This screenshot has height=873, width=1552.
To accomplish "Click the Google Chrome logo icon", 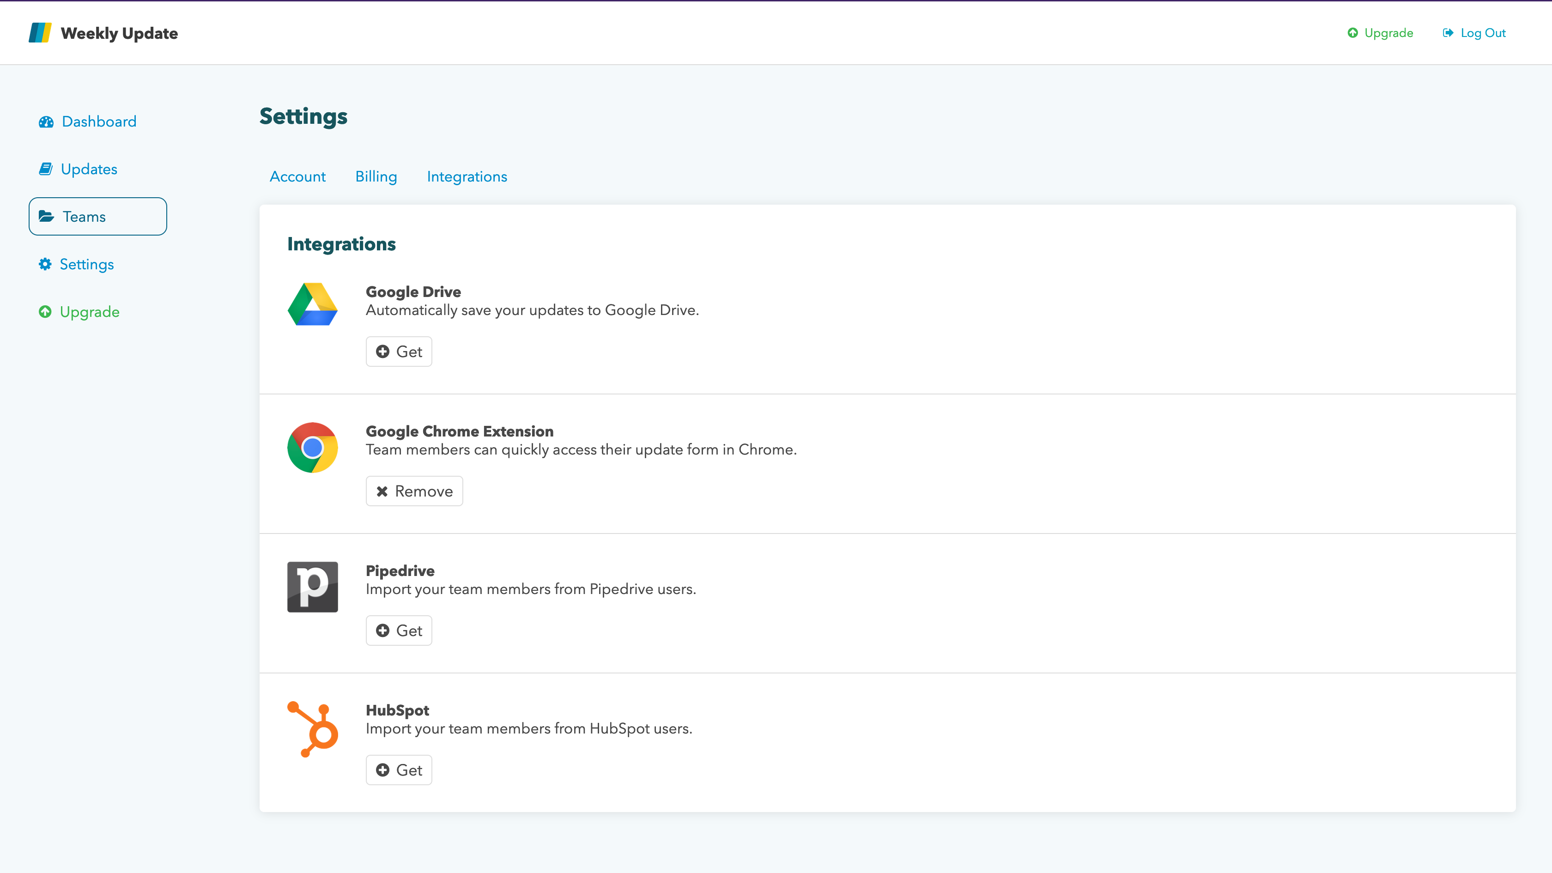I will (312, 448).
